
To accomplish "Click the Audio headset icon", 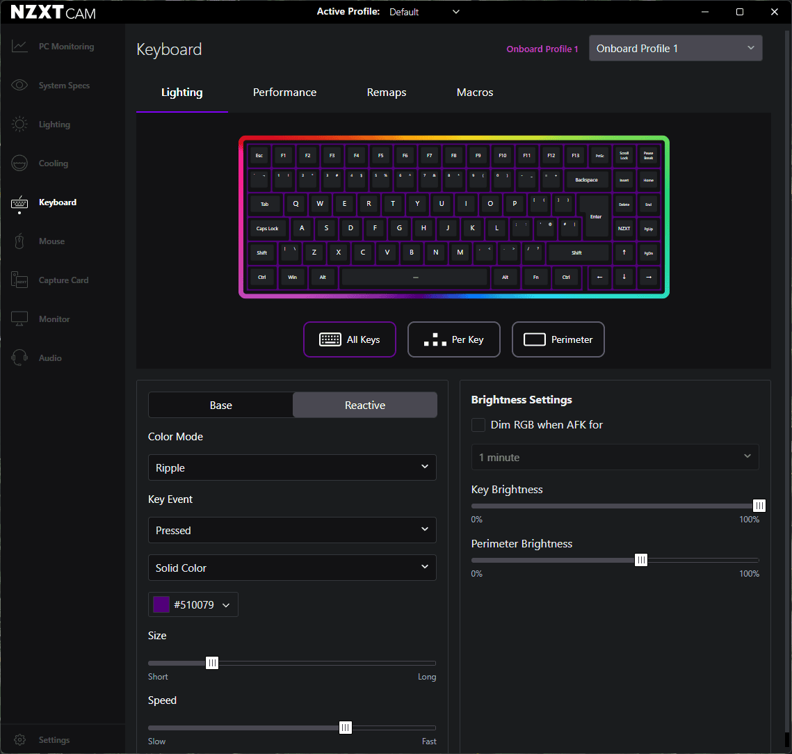I will [19, 358].
